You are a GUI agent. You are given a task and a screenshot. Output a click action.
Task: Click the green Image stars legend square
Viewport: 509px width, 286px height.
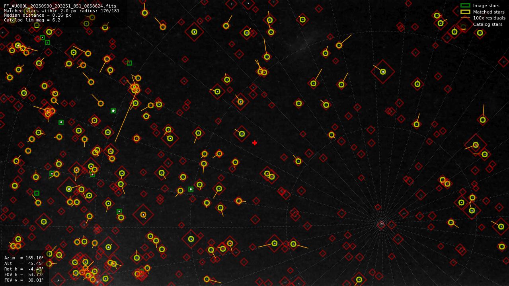[465, 6]
